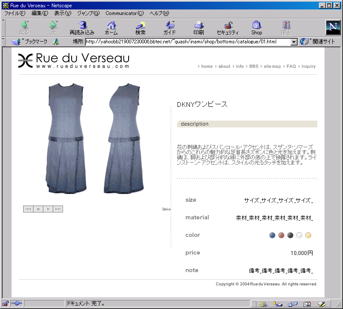343x309 pixels.
Task: Click the Netscape N logo
Action: (x=333, y=27)
